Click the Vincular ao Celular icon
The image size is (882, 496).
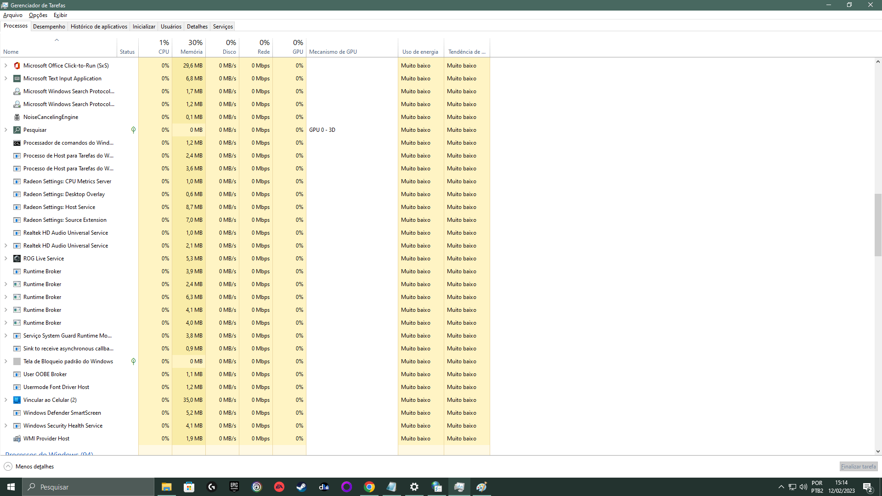tap(17, 400)
